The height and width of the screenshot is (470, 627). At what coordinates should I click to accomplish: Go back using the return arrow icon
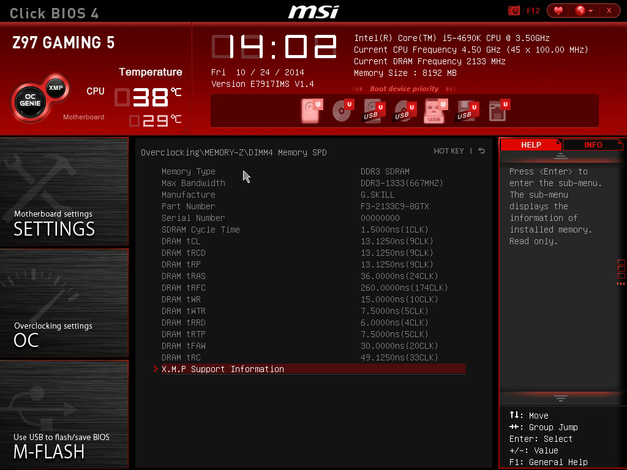point(482,151)
